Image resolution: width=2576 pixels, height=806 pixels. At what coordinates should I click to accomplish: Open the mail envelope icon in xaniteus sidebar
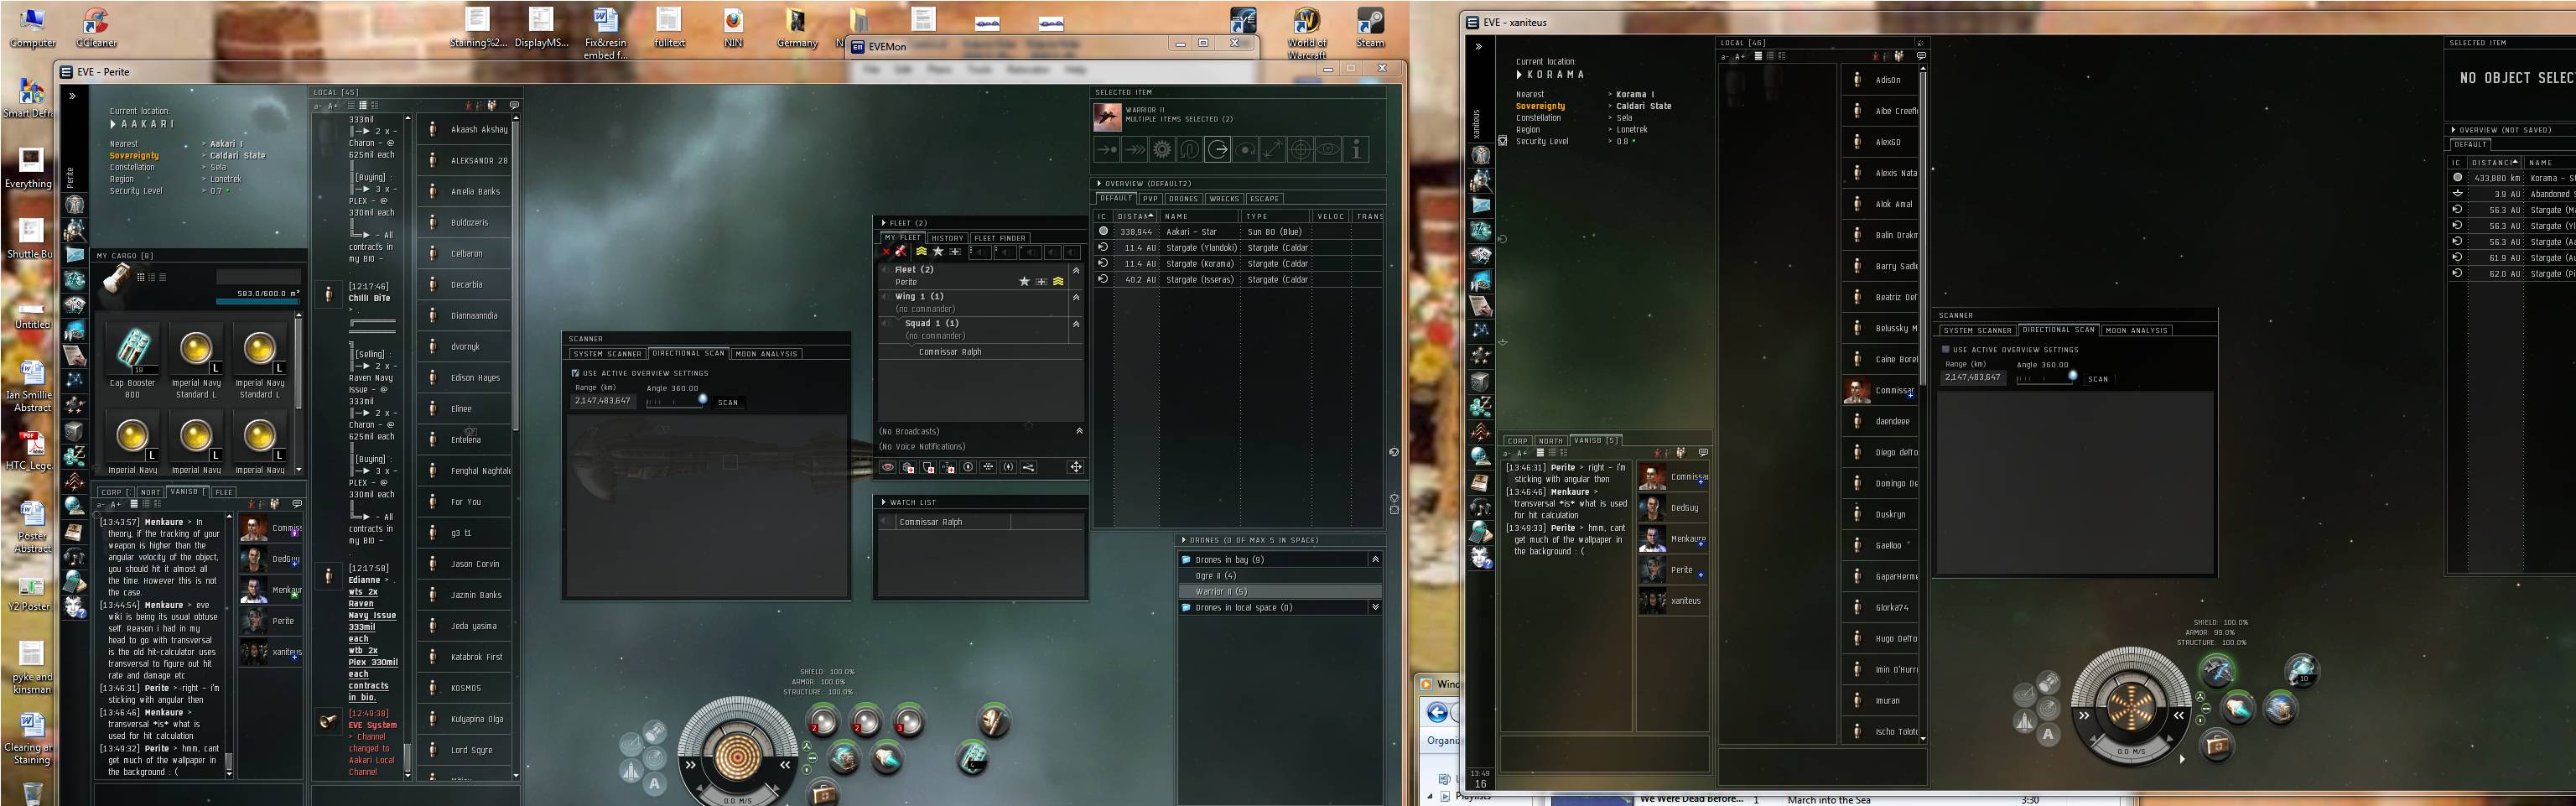coord(1481,205)
